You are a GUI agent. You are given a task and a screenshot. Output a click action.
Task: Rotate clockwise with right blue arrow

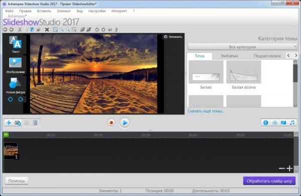pos(21,99)
